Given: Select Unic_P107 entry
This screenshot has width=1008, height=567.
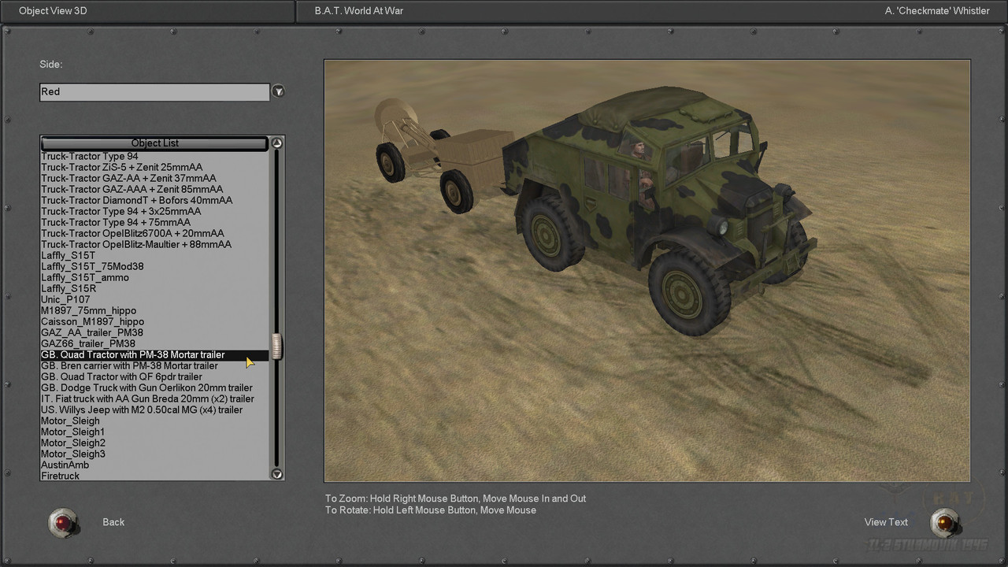Looking at the screenshot, I should click(154, 299).
